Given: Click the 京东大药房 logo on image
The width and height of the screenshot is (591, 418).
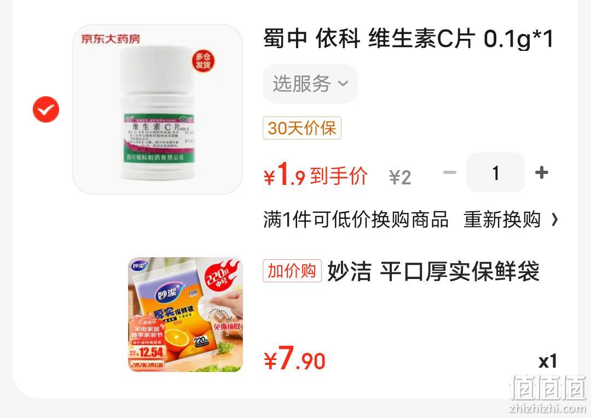Looking at the screenshot, I should 111,39.
